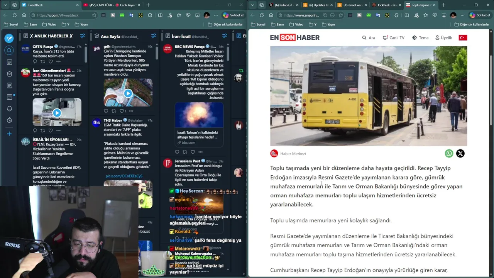Bookmark TweetDeck with the star icon
This screenshot has width=494, height=278.
coord(94,15)
